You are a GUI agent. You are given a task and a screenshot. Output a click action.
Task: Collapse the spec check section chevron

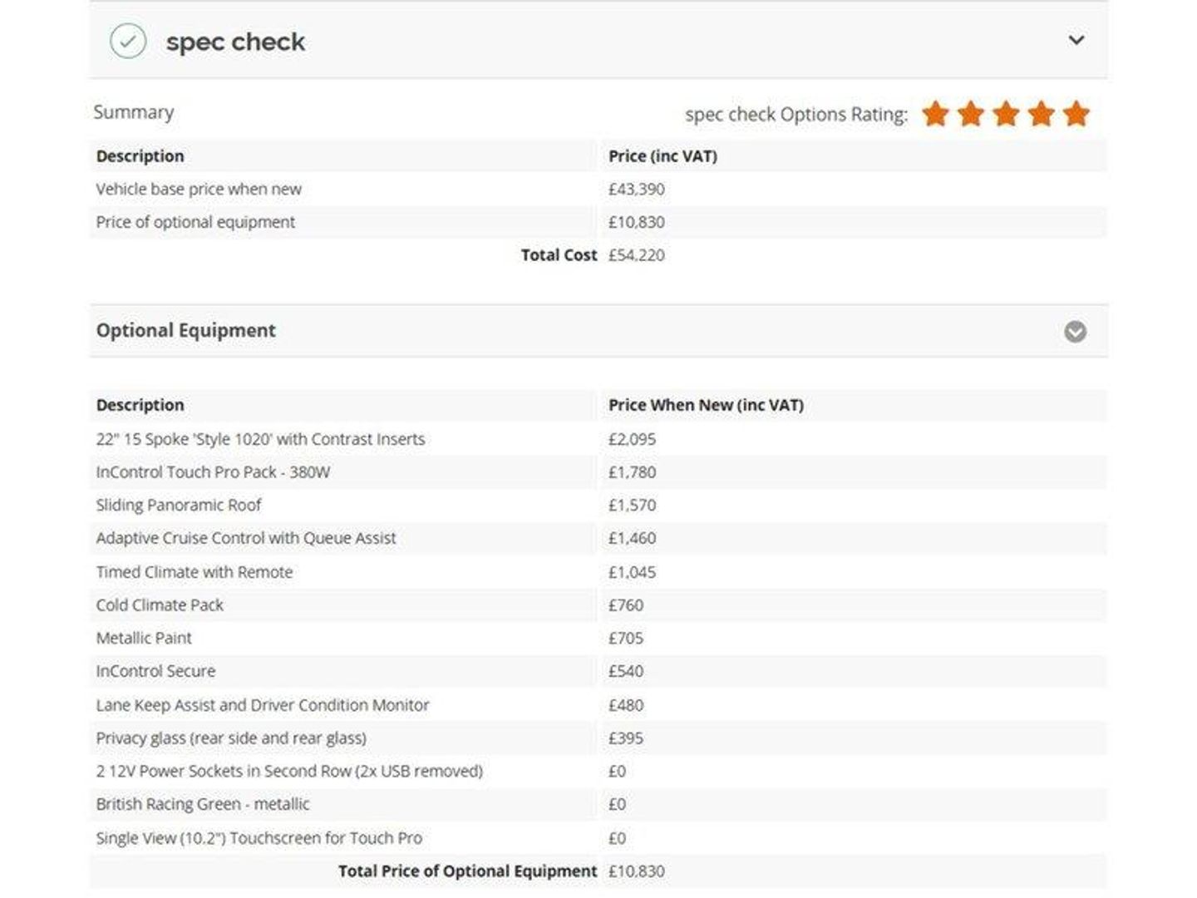tap(1076, 40)
